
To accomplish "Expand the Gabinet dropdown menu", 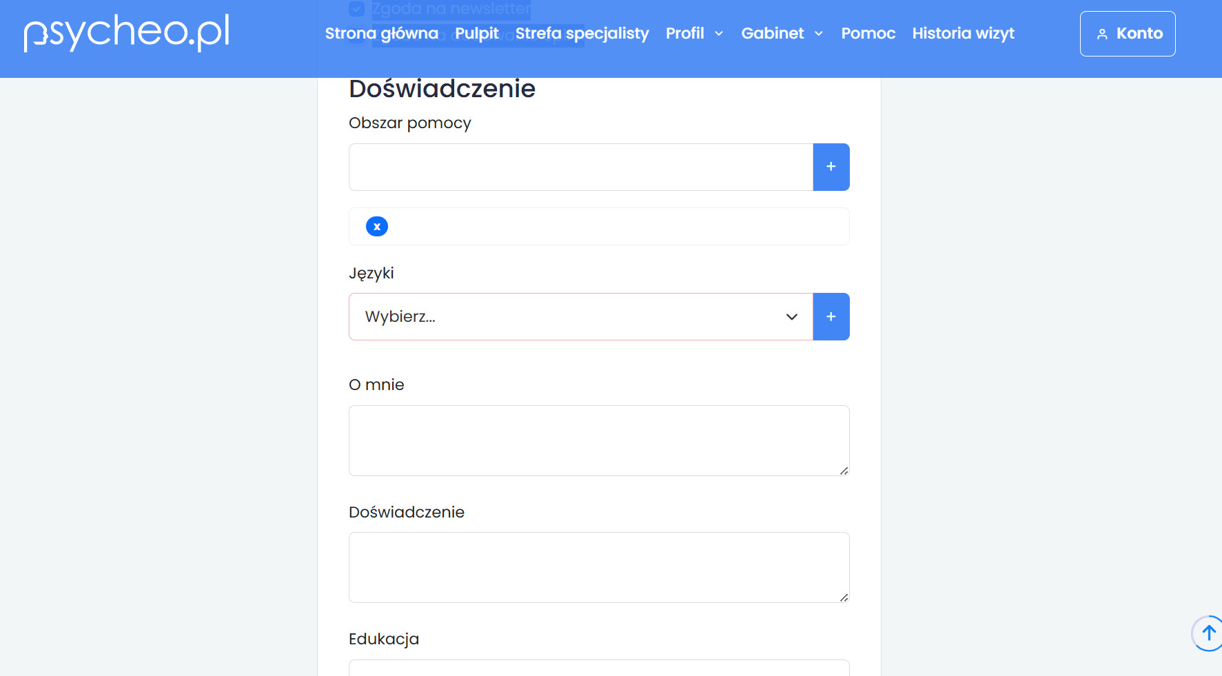I will 782,34.
